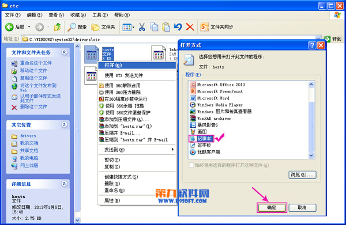
Task: Collapse the 文件和文件夹任务 panel
Action: tap(64, 52)
